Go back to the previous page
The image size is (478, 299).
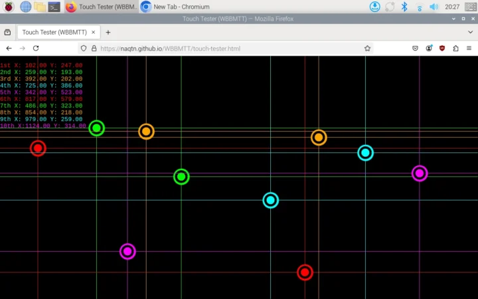pos(9,49)
